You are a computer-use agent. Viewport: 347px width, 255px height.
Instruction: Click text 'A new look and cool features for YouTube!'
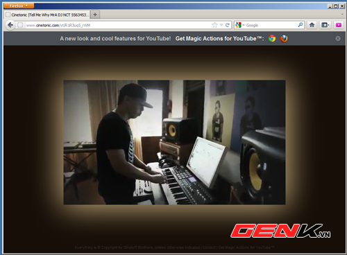pos(115,39)
